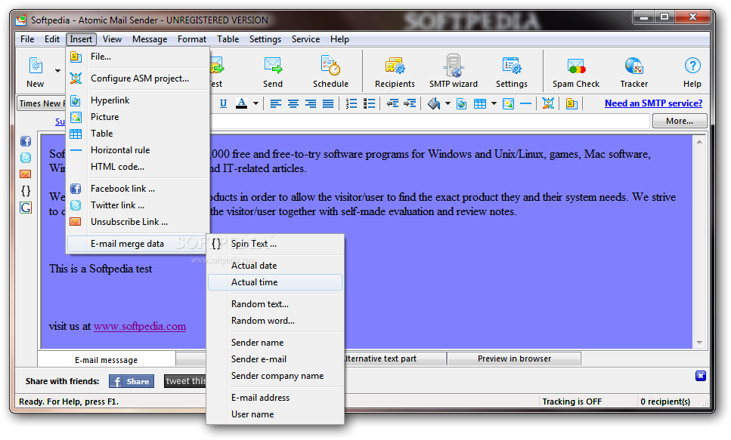Screen dimensions: 731x440
Task: Choose File... from the Insert menu
Action: pyautogui.click(x=138, y=57)
